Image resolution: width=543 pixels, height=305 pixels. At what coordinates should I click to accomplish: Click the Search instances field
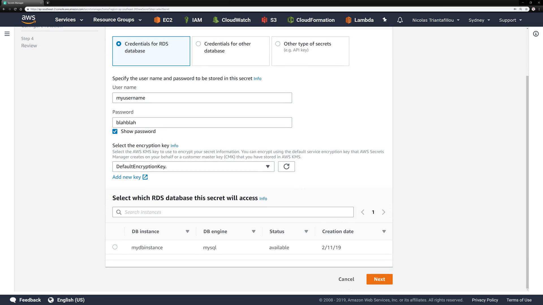tap(233, 212)
